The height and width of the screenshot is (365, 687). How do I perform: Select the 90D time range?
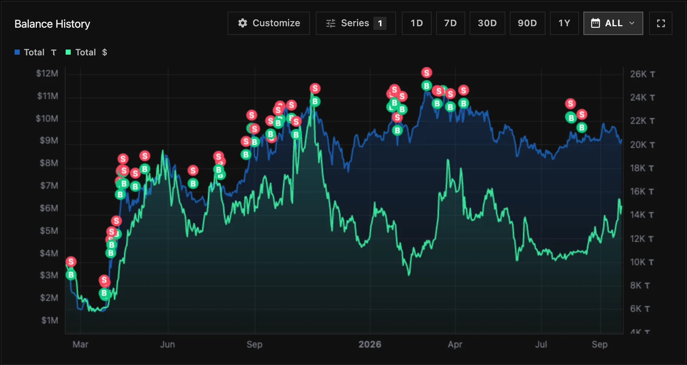[x=528, y=23]
